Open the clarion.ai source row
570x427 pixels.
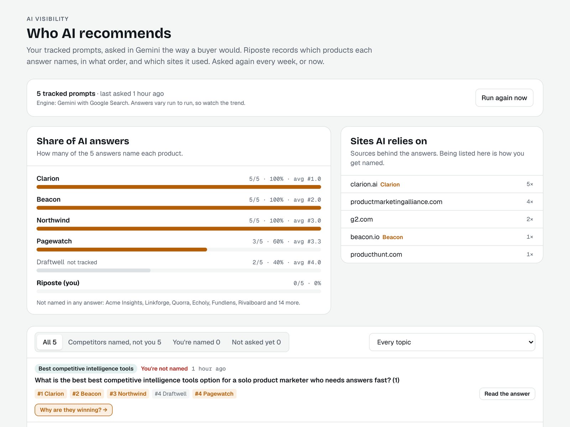442,184
